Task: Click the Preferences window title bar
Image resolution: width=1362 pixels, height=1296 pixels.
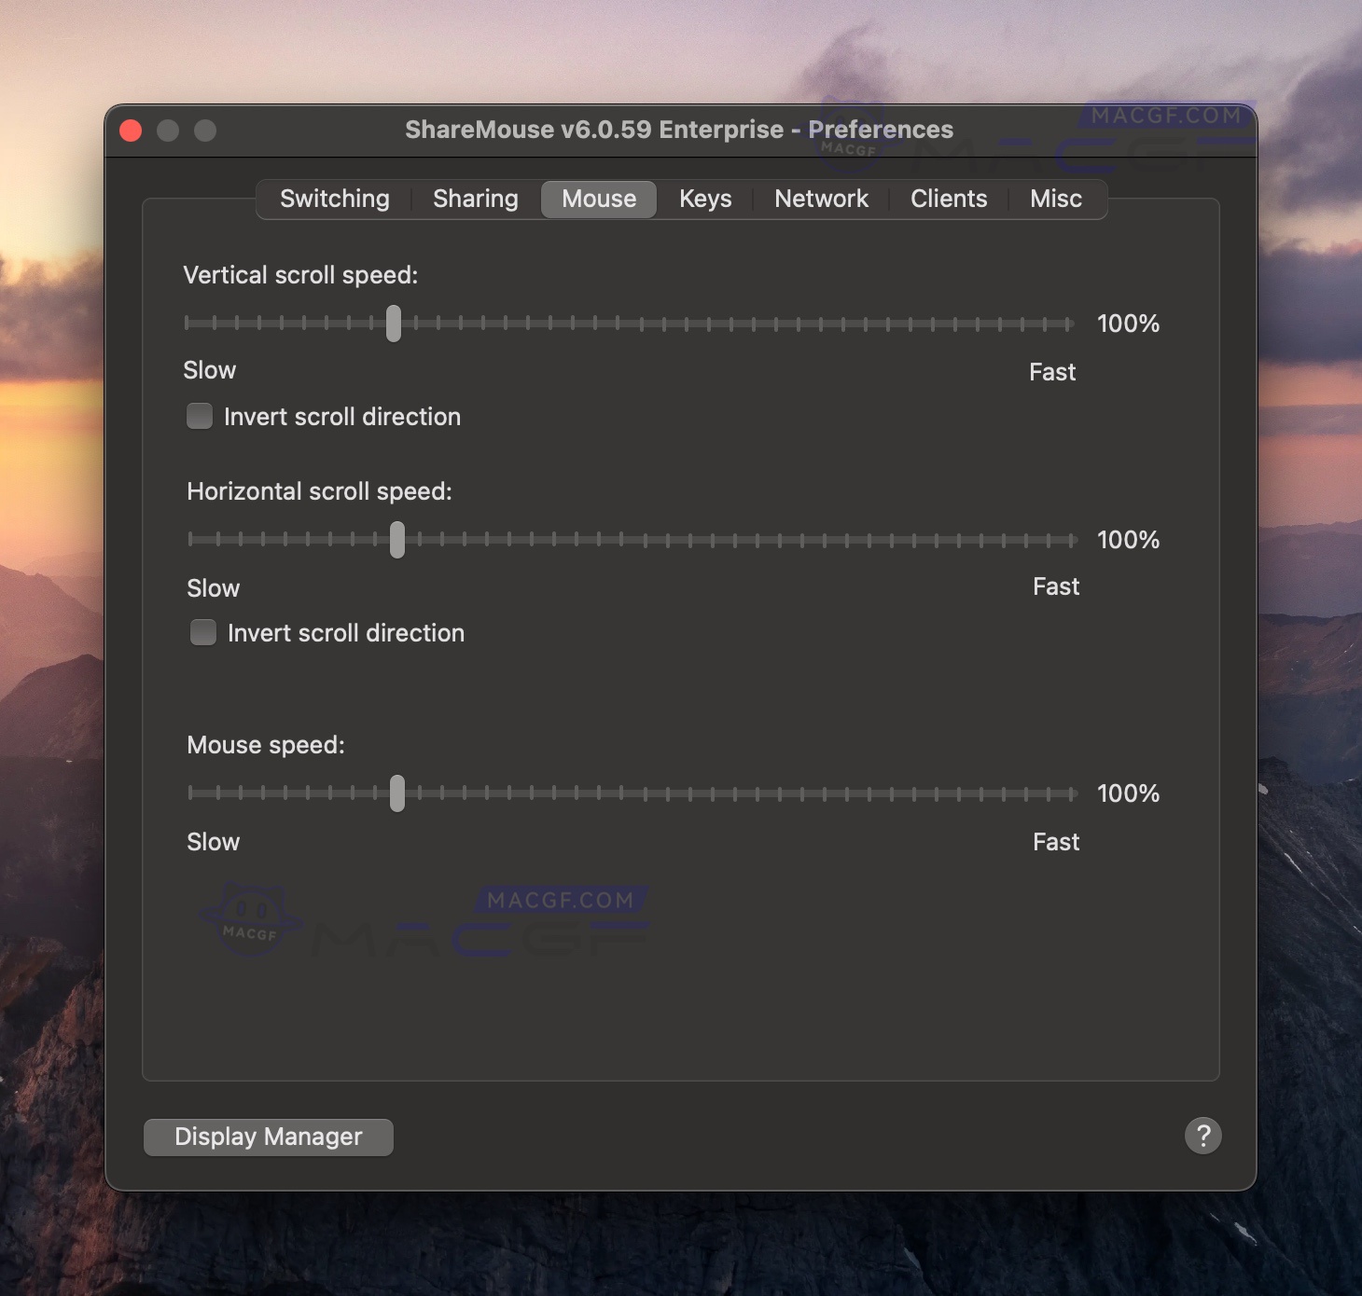Action: click(679, 130)
